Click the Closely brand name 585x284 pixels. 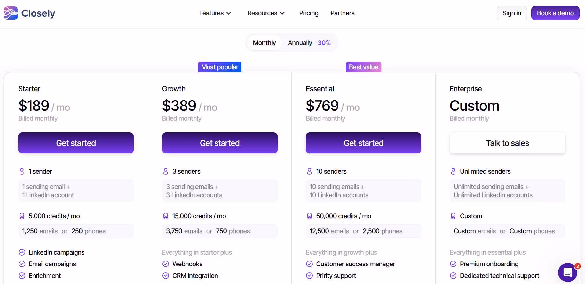[38, 13]
